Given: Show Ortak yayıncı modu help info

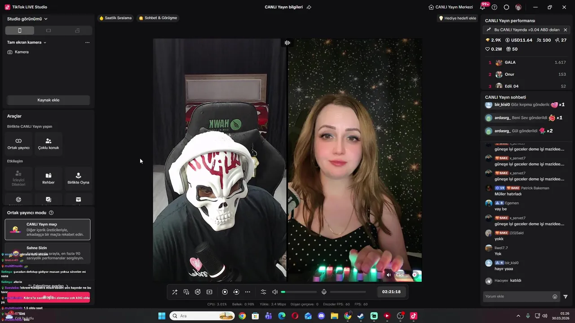Looking at the screenshot, I should pos(51,213).
